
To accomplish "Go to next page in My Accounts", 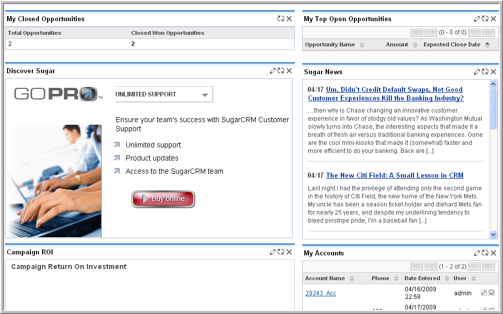I will click(475, 266).
